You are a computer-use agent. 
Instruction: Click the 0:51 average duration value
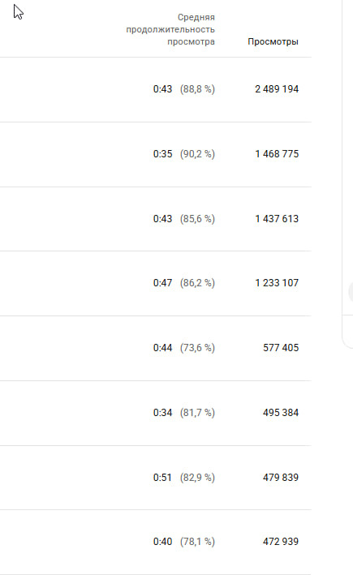click(162, 478)
